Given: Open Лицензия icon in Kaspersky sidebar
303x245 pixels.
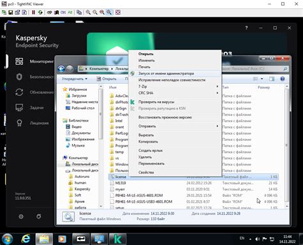Looking at the screenshot, I should [19, 123].
